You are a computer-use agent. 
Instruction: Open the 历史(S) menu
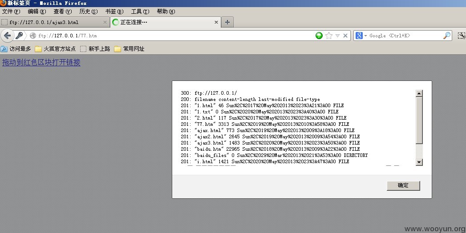pos(89,12)
